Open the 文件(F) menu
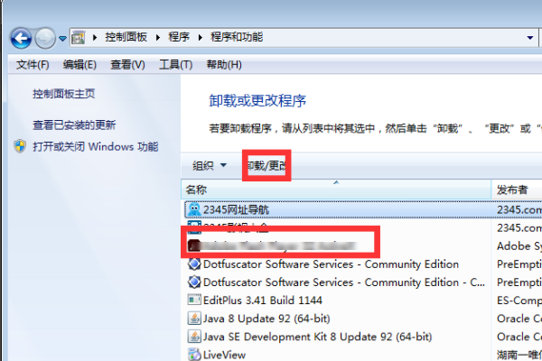Viewport: 542px width, 361px height. [x=33, y=65]
